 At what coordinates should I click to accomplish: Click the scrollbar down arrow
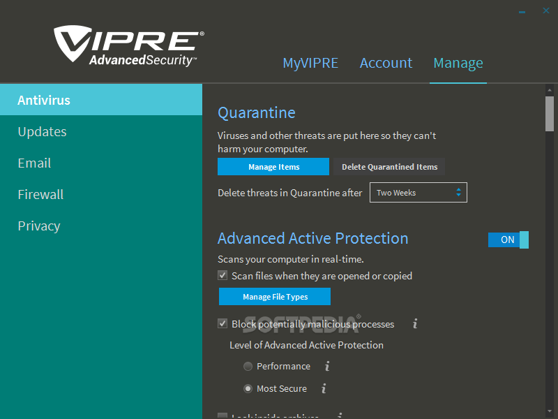click(x=550, y=412)
